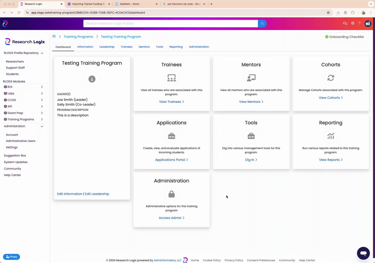Click the Cookie Policy footer link
Image resolution: width=375 pixels, height=263 pixels.
click(212, 260)
